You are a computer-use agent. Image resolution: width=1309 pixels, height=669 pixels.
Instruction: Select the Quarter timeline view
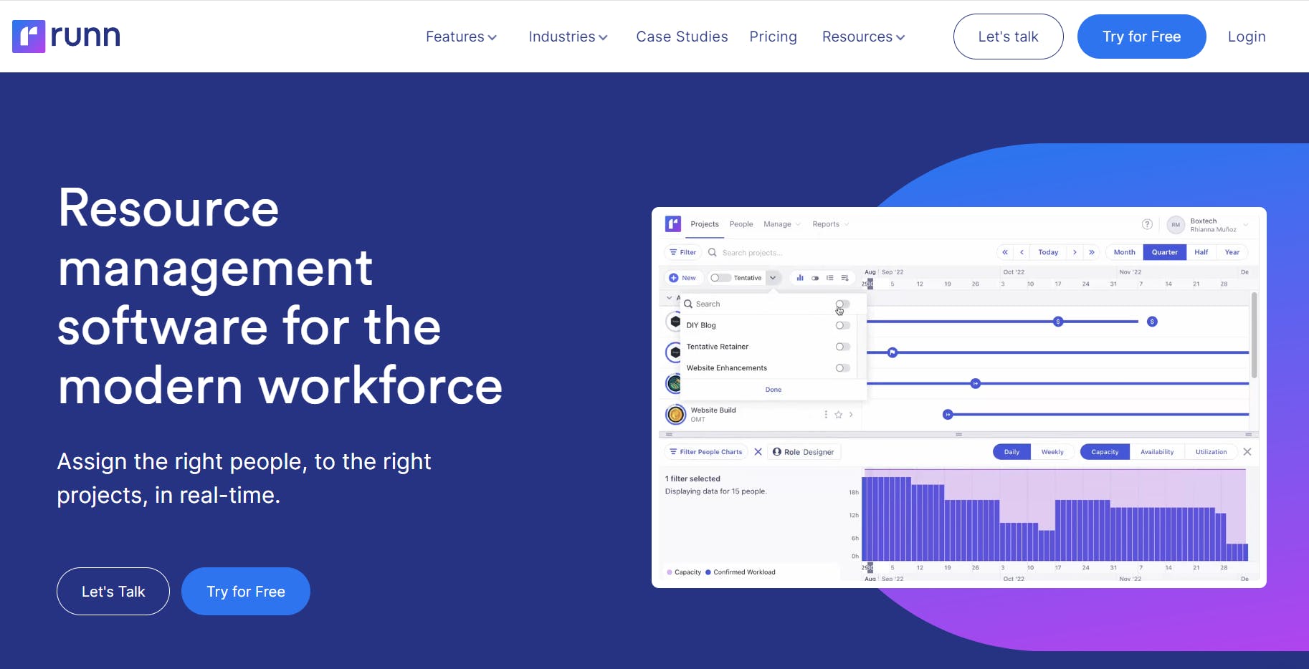[1164, 252]
